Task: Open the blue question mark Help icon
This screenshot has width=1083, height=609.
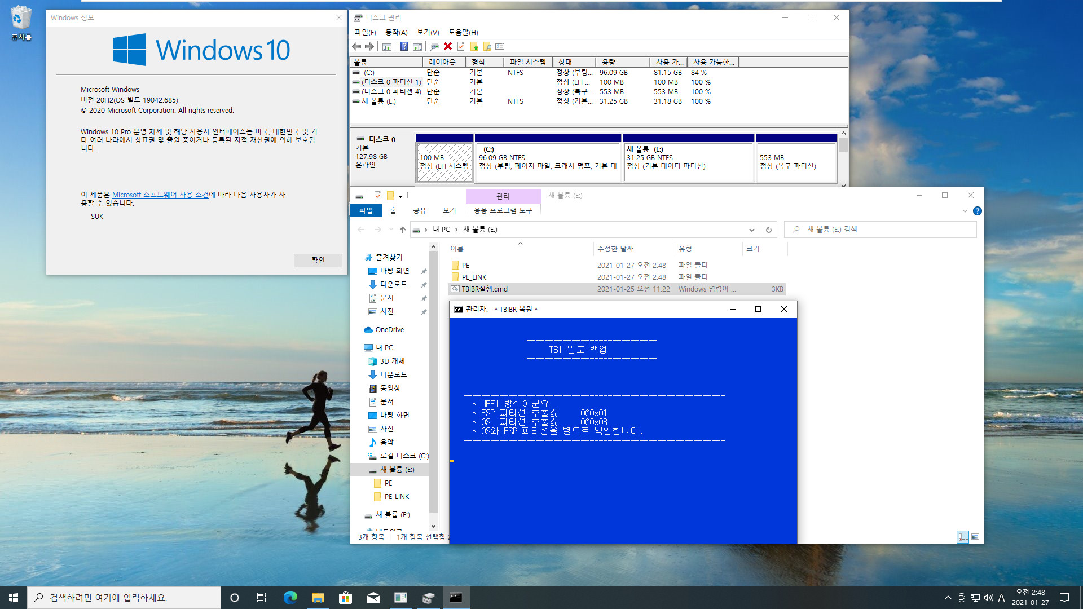Action: (404, 47)
